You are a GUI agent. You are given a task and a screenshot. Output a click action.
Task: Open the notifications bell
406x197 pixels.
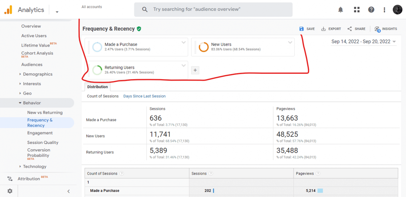pos(340,9)
